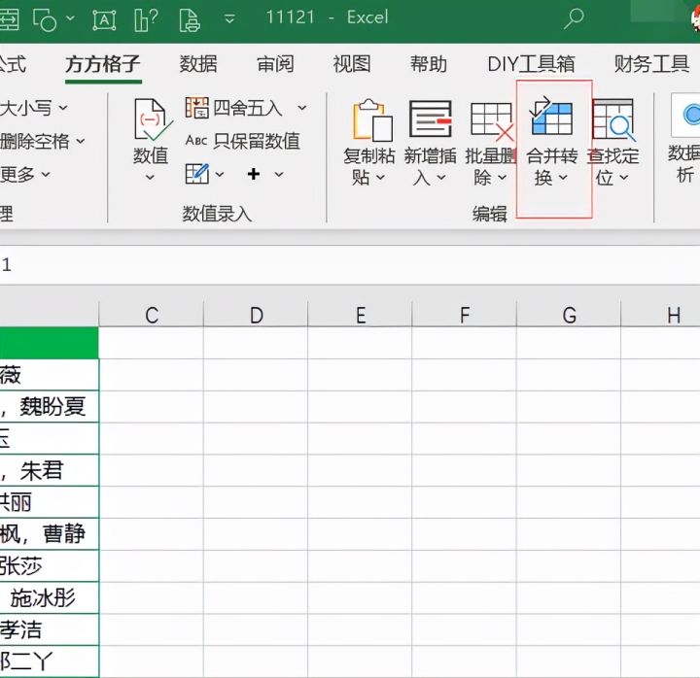Expand the 查找定位 dropdown arrow
Viewport: 700px width, 678px height.
point(624,178)
